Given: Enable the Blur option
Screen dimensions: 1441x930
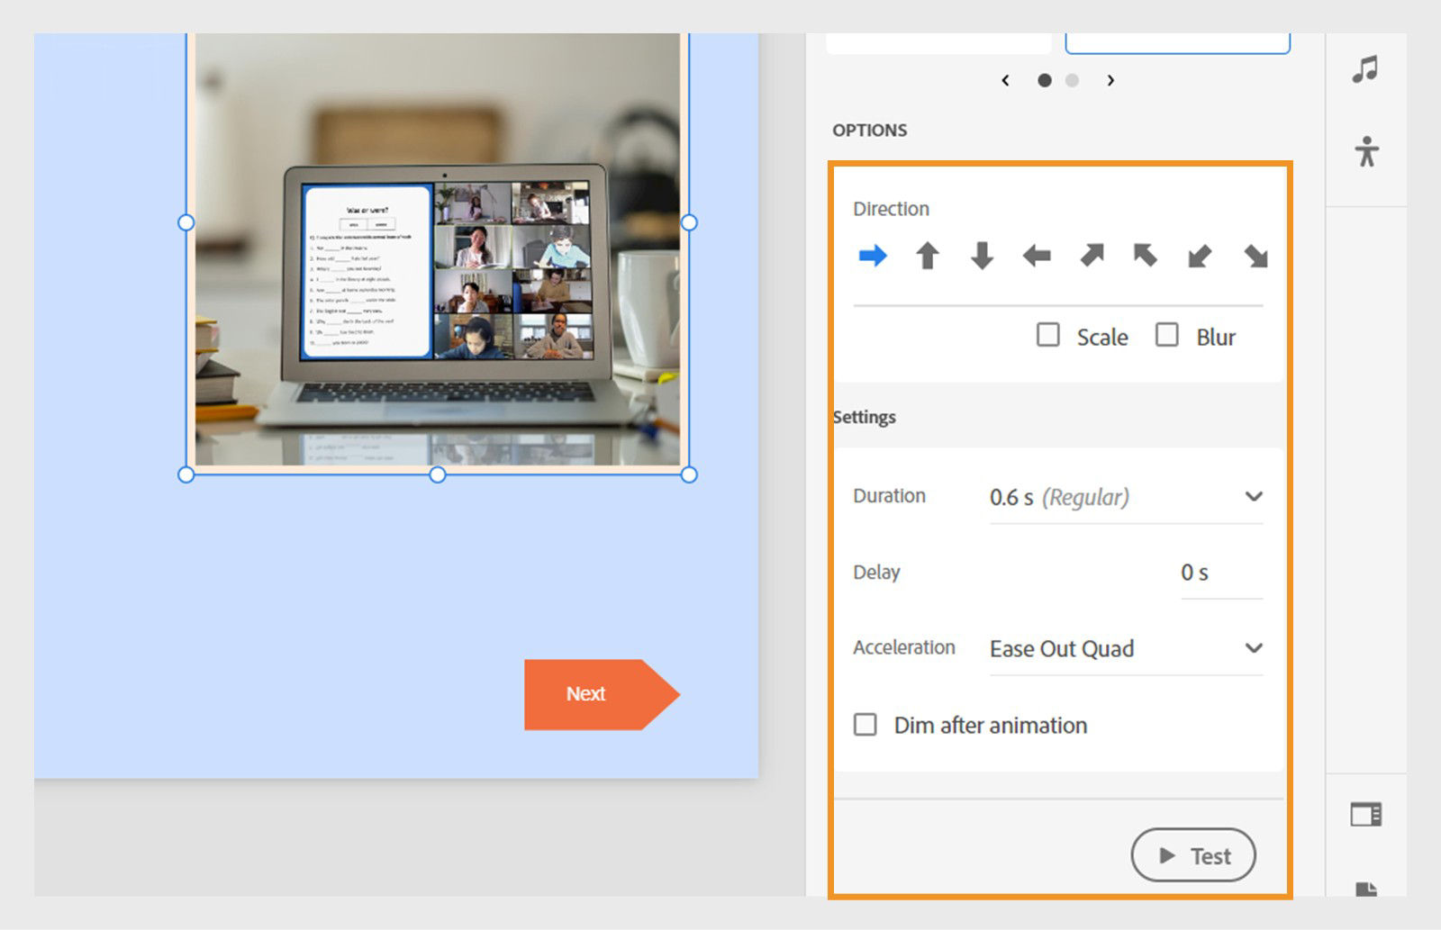Looking at the screenshot, I should [x=1167, y=335].
